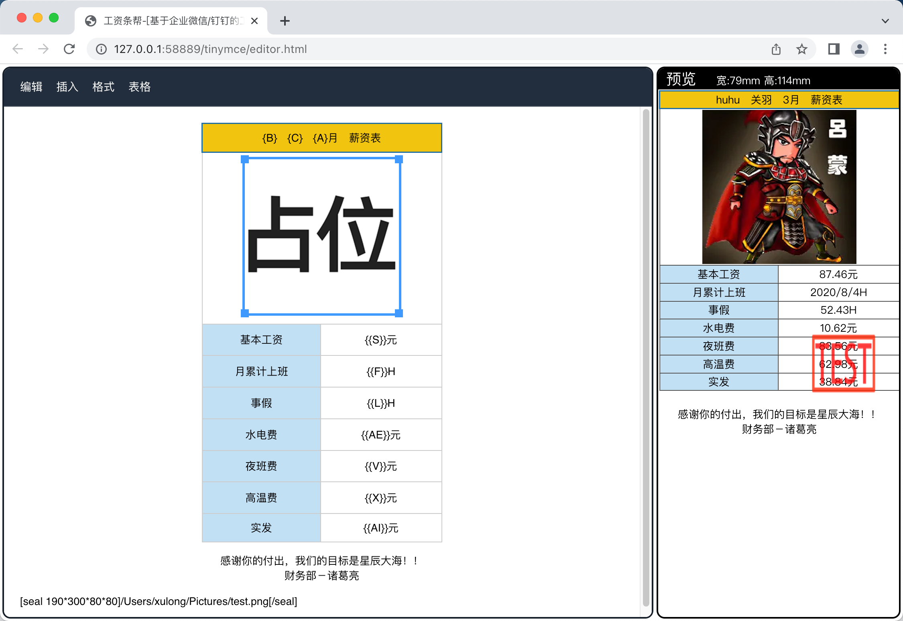Viewport: 903px width, 621px height.
Task: Click the back navigation arrow
Action: click(18, 49)
